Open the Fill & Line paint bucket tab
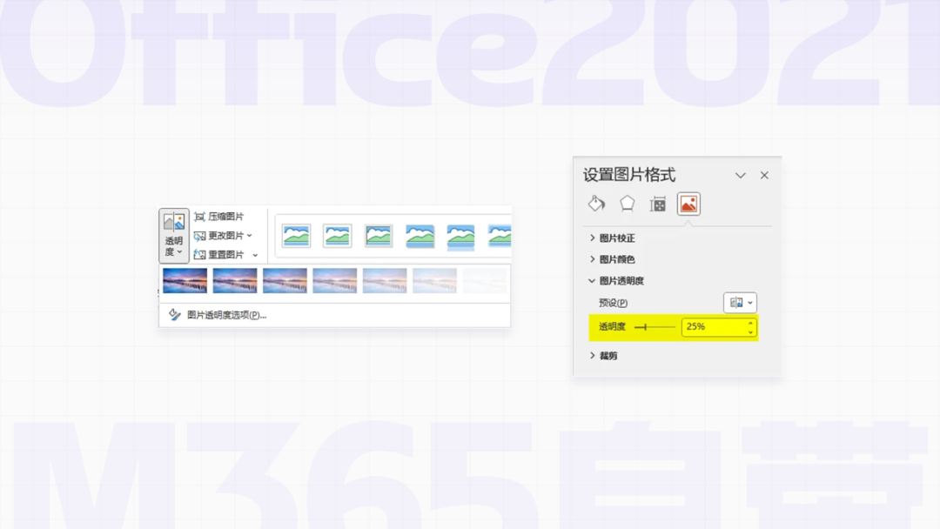 coord(596,204)
